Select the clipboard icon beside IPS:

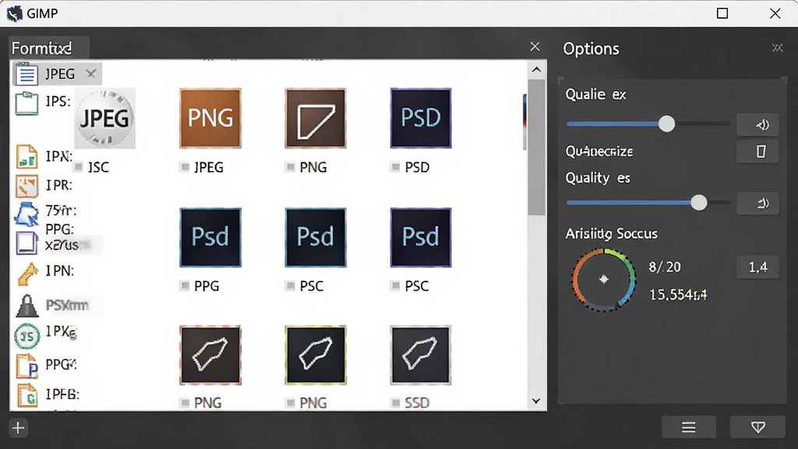tap(26, 104)
